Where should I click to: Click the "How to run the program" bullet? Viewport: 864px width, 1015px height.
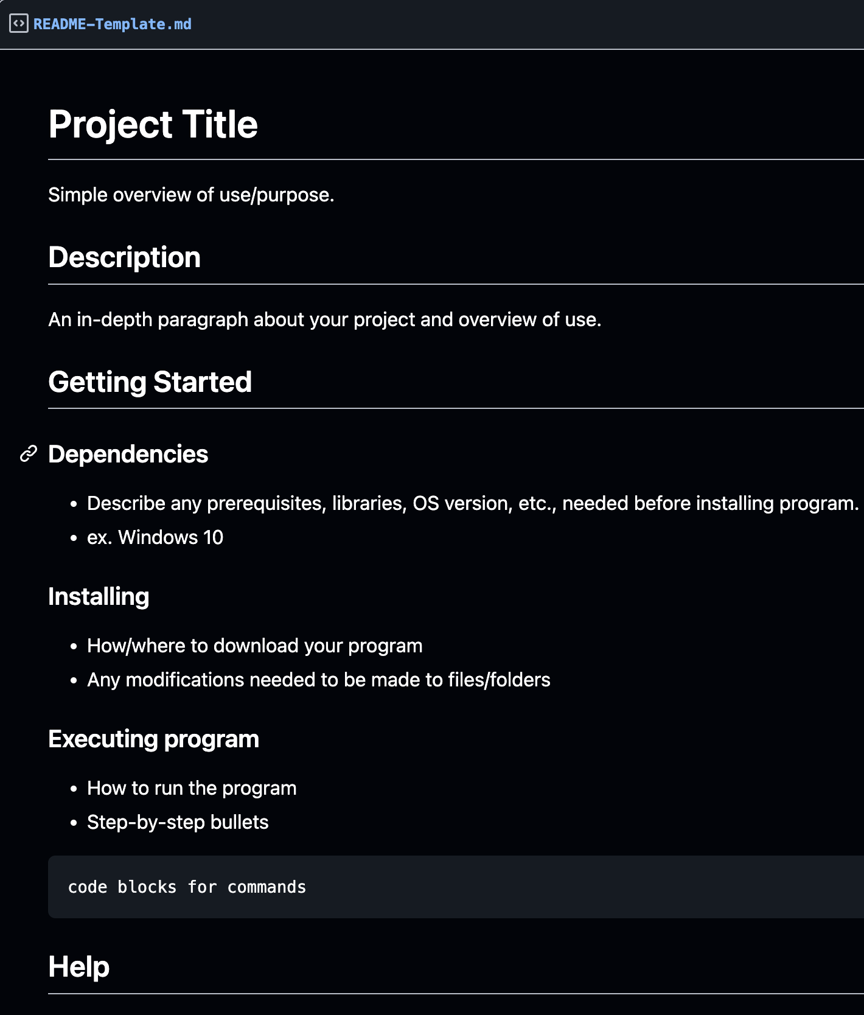pyautogui.click(x=192, y=788)
